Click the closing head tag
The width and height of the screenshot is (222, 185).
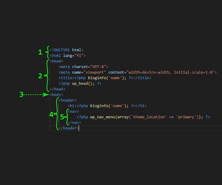pos(57,89)
